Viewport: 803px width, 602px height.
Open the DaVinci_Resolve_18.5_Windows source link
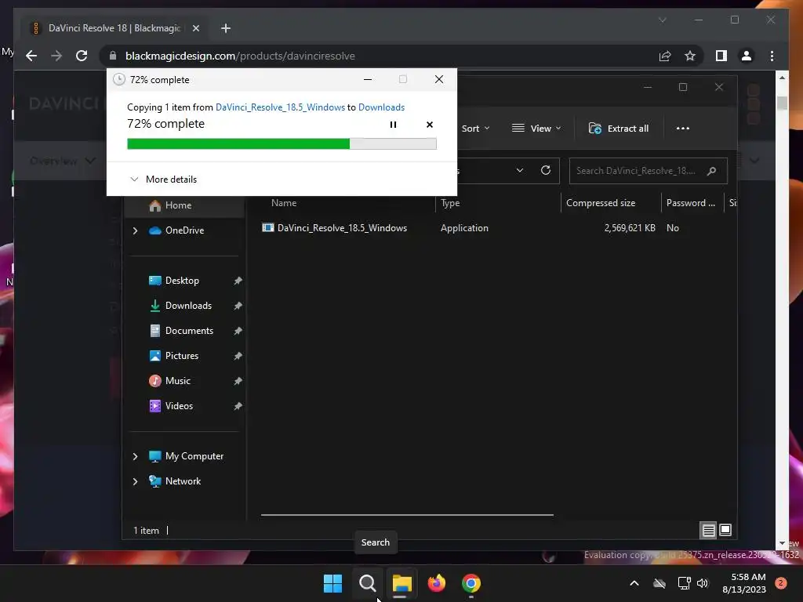click(x=280, y=107)
